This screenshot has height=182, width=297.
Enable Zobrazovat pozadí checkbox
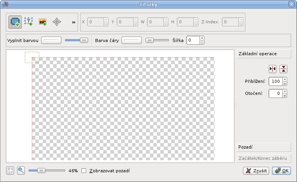[x=84, y=171]
